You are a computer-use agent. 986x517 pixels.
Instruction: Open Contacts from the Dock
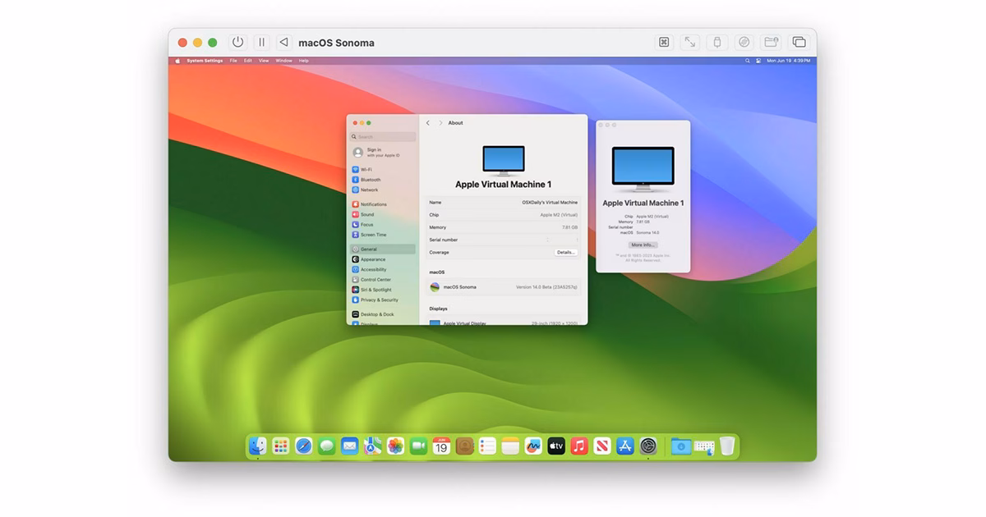click(465, 446)
